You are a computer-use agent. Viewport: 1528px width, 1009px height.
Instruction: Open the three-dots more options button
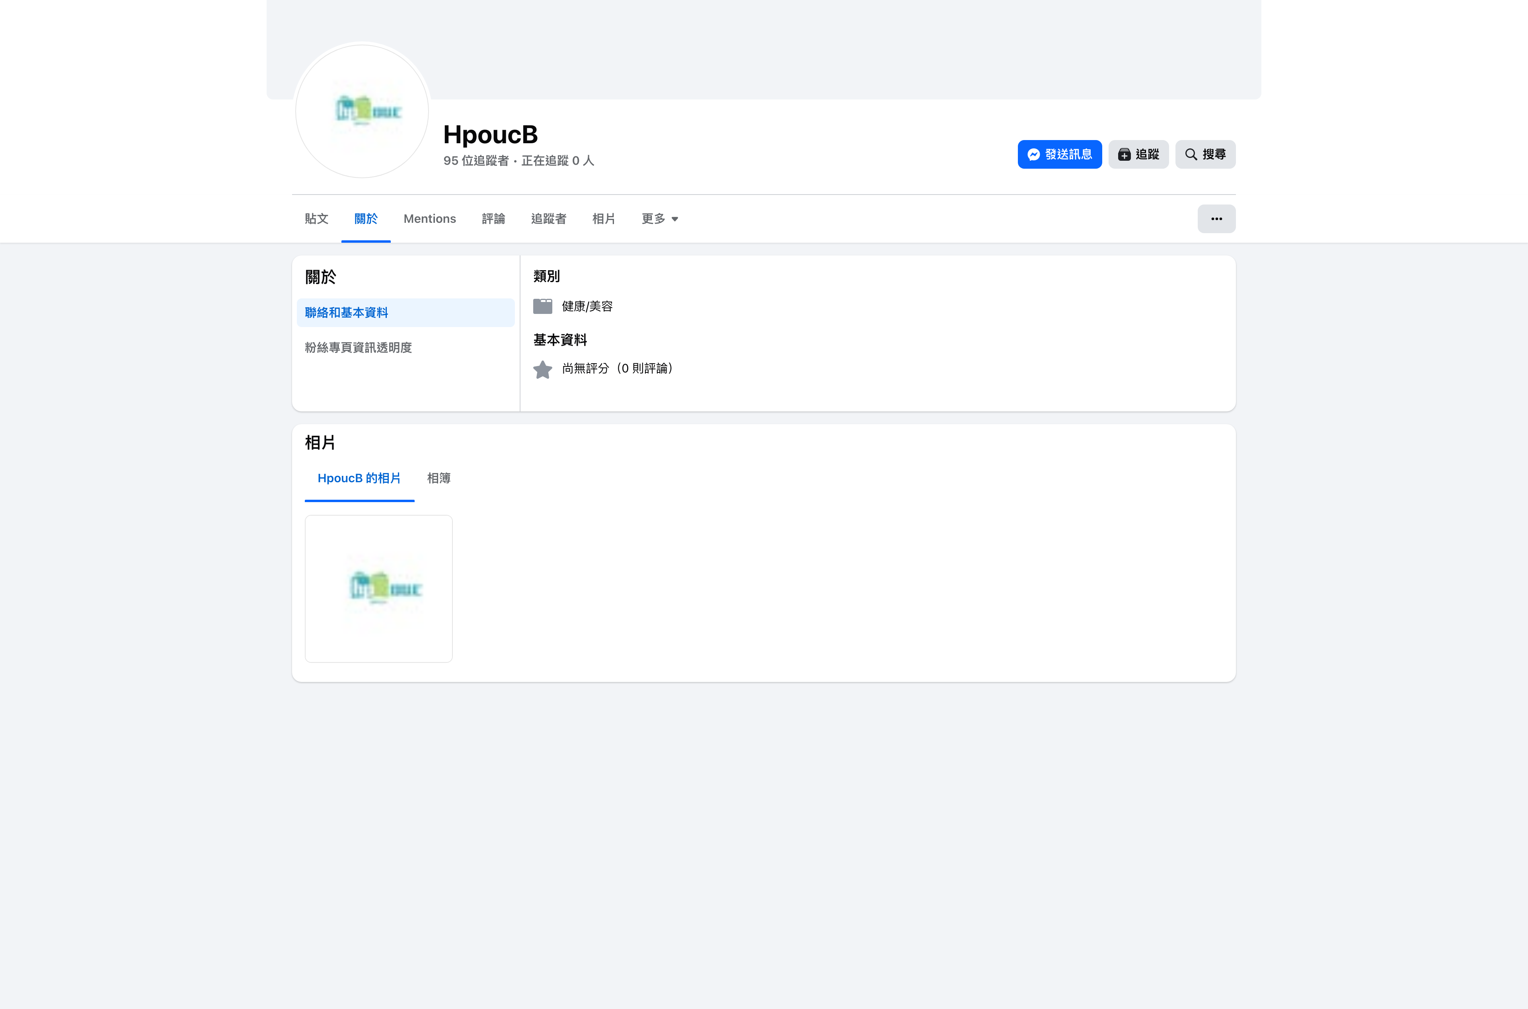tap(1216, 219)
